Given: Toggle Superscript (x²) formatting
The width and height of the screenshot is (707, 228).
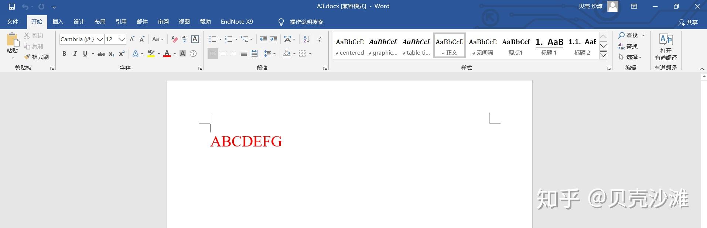Looking at the screenshot, I should (x=122, y=53).
